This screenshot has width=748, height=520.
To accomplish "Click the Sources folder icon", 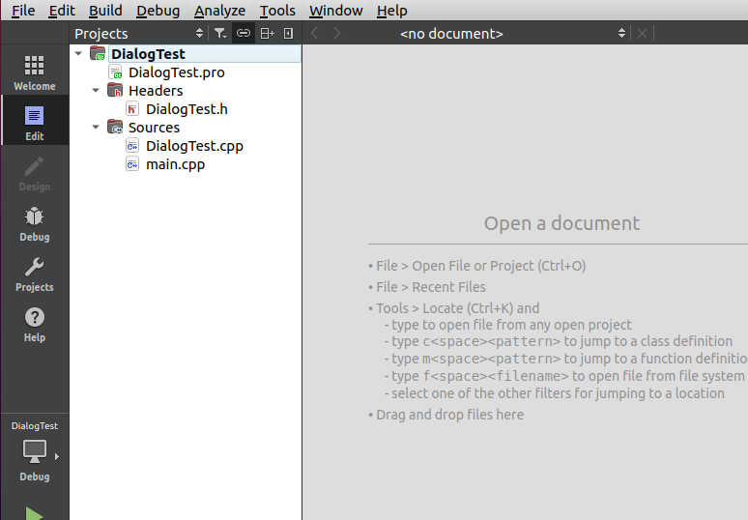I will pos(115,127).
